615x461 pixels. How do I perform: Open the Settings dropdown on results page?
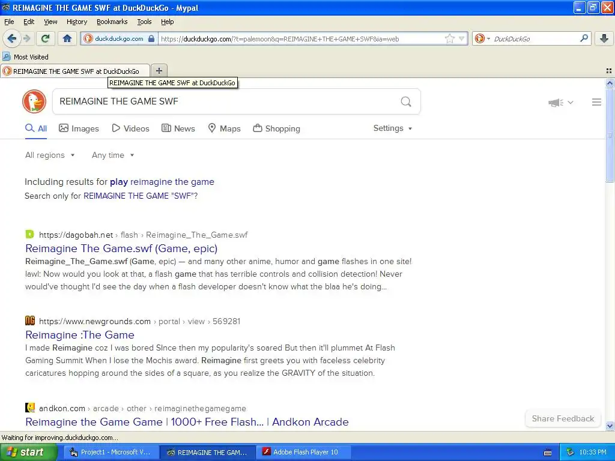393,128
